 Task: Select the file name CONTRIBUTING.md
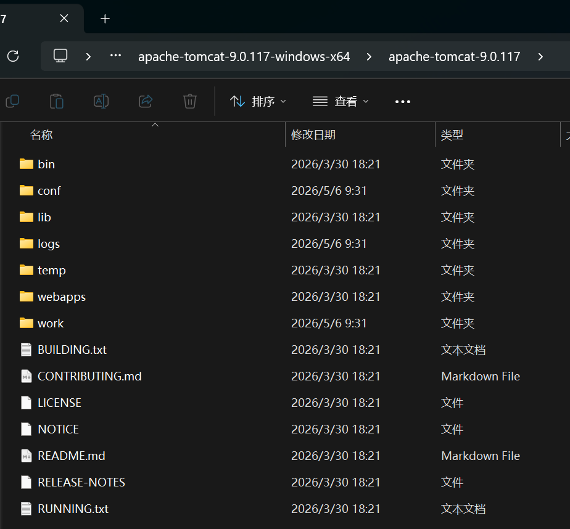89,376
